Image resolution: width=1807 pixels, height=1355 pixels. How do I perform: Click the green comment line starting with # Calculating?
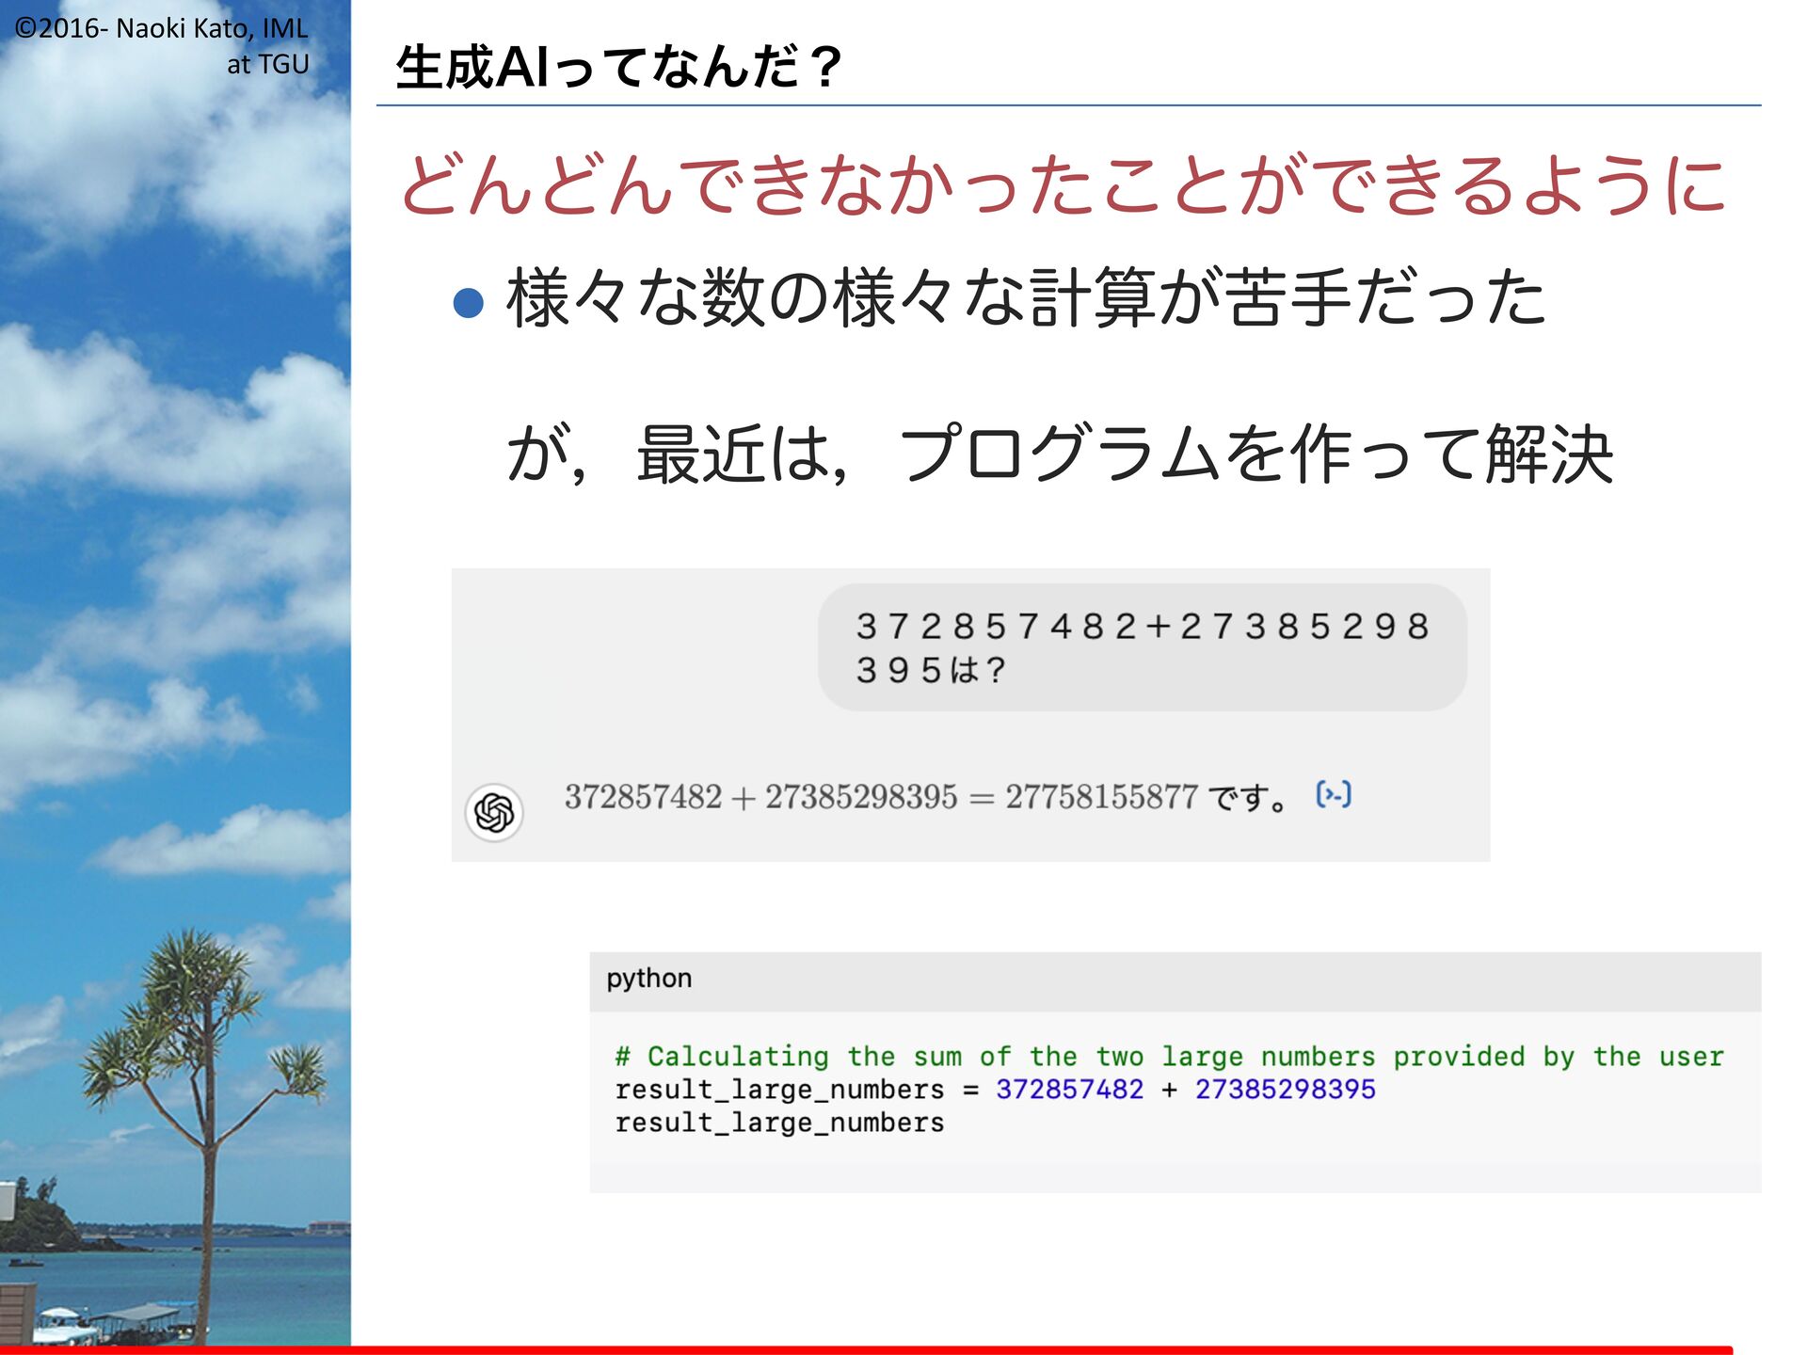coord(1169,1057)
